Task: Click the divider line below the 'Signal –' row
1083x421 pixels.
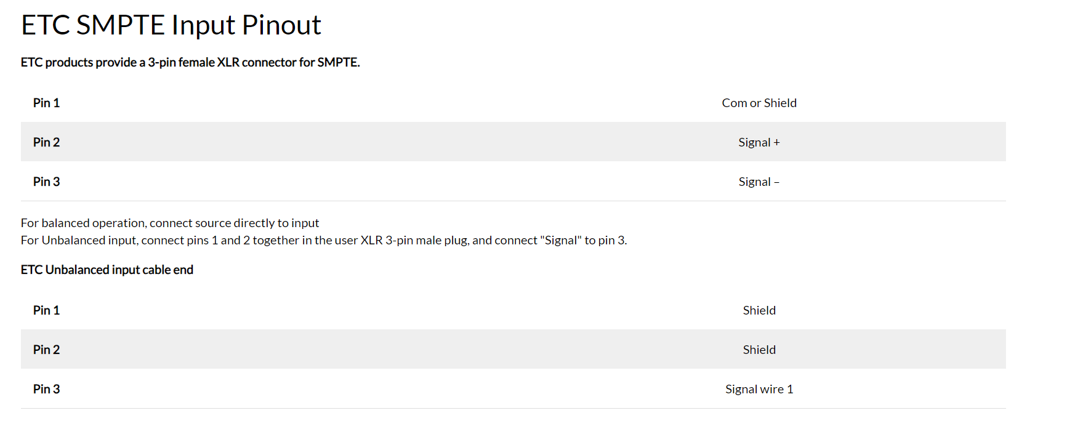Action: [x=513, y=201]
